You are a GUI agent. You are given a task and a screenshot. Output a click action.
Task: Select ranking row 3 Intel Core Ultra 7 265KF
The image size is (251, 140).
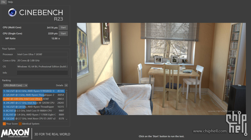pos(34,99)
